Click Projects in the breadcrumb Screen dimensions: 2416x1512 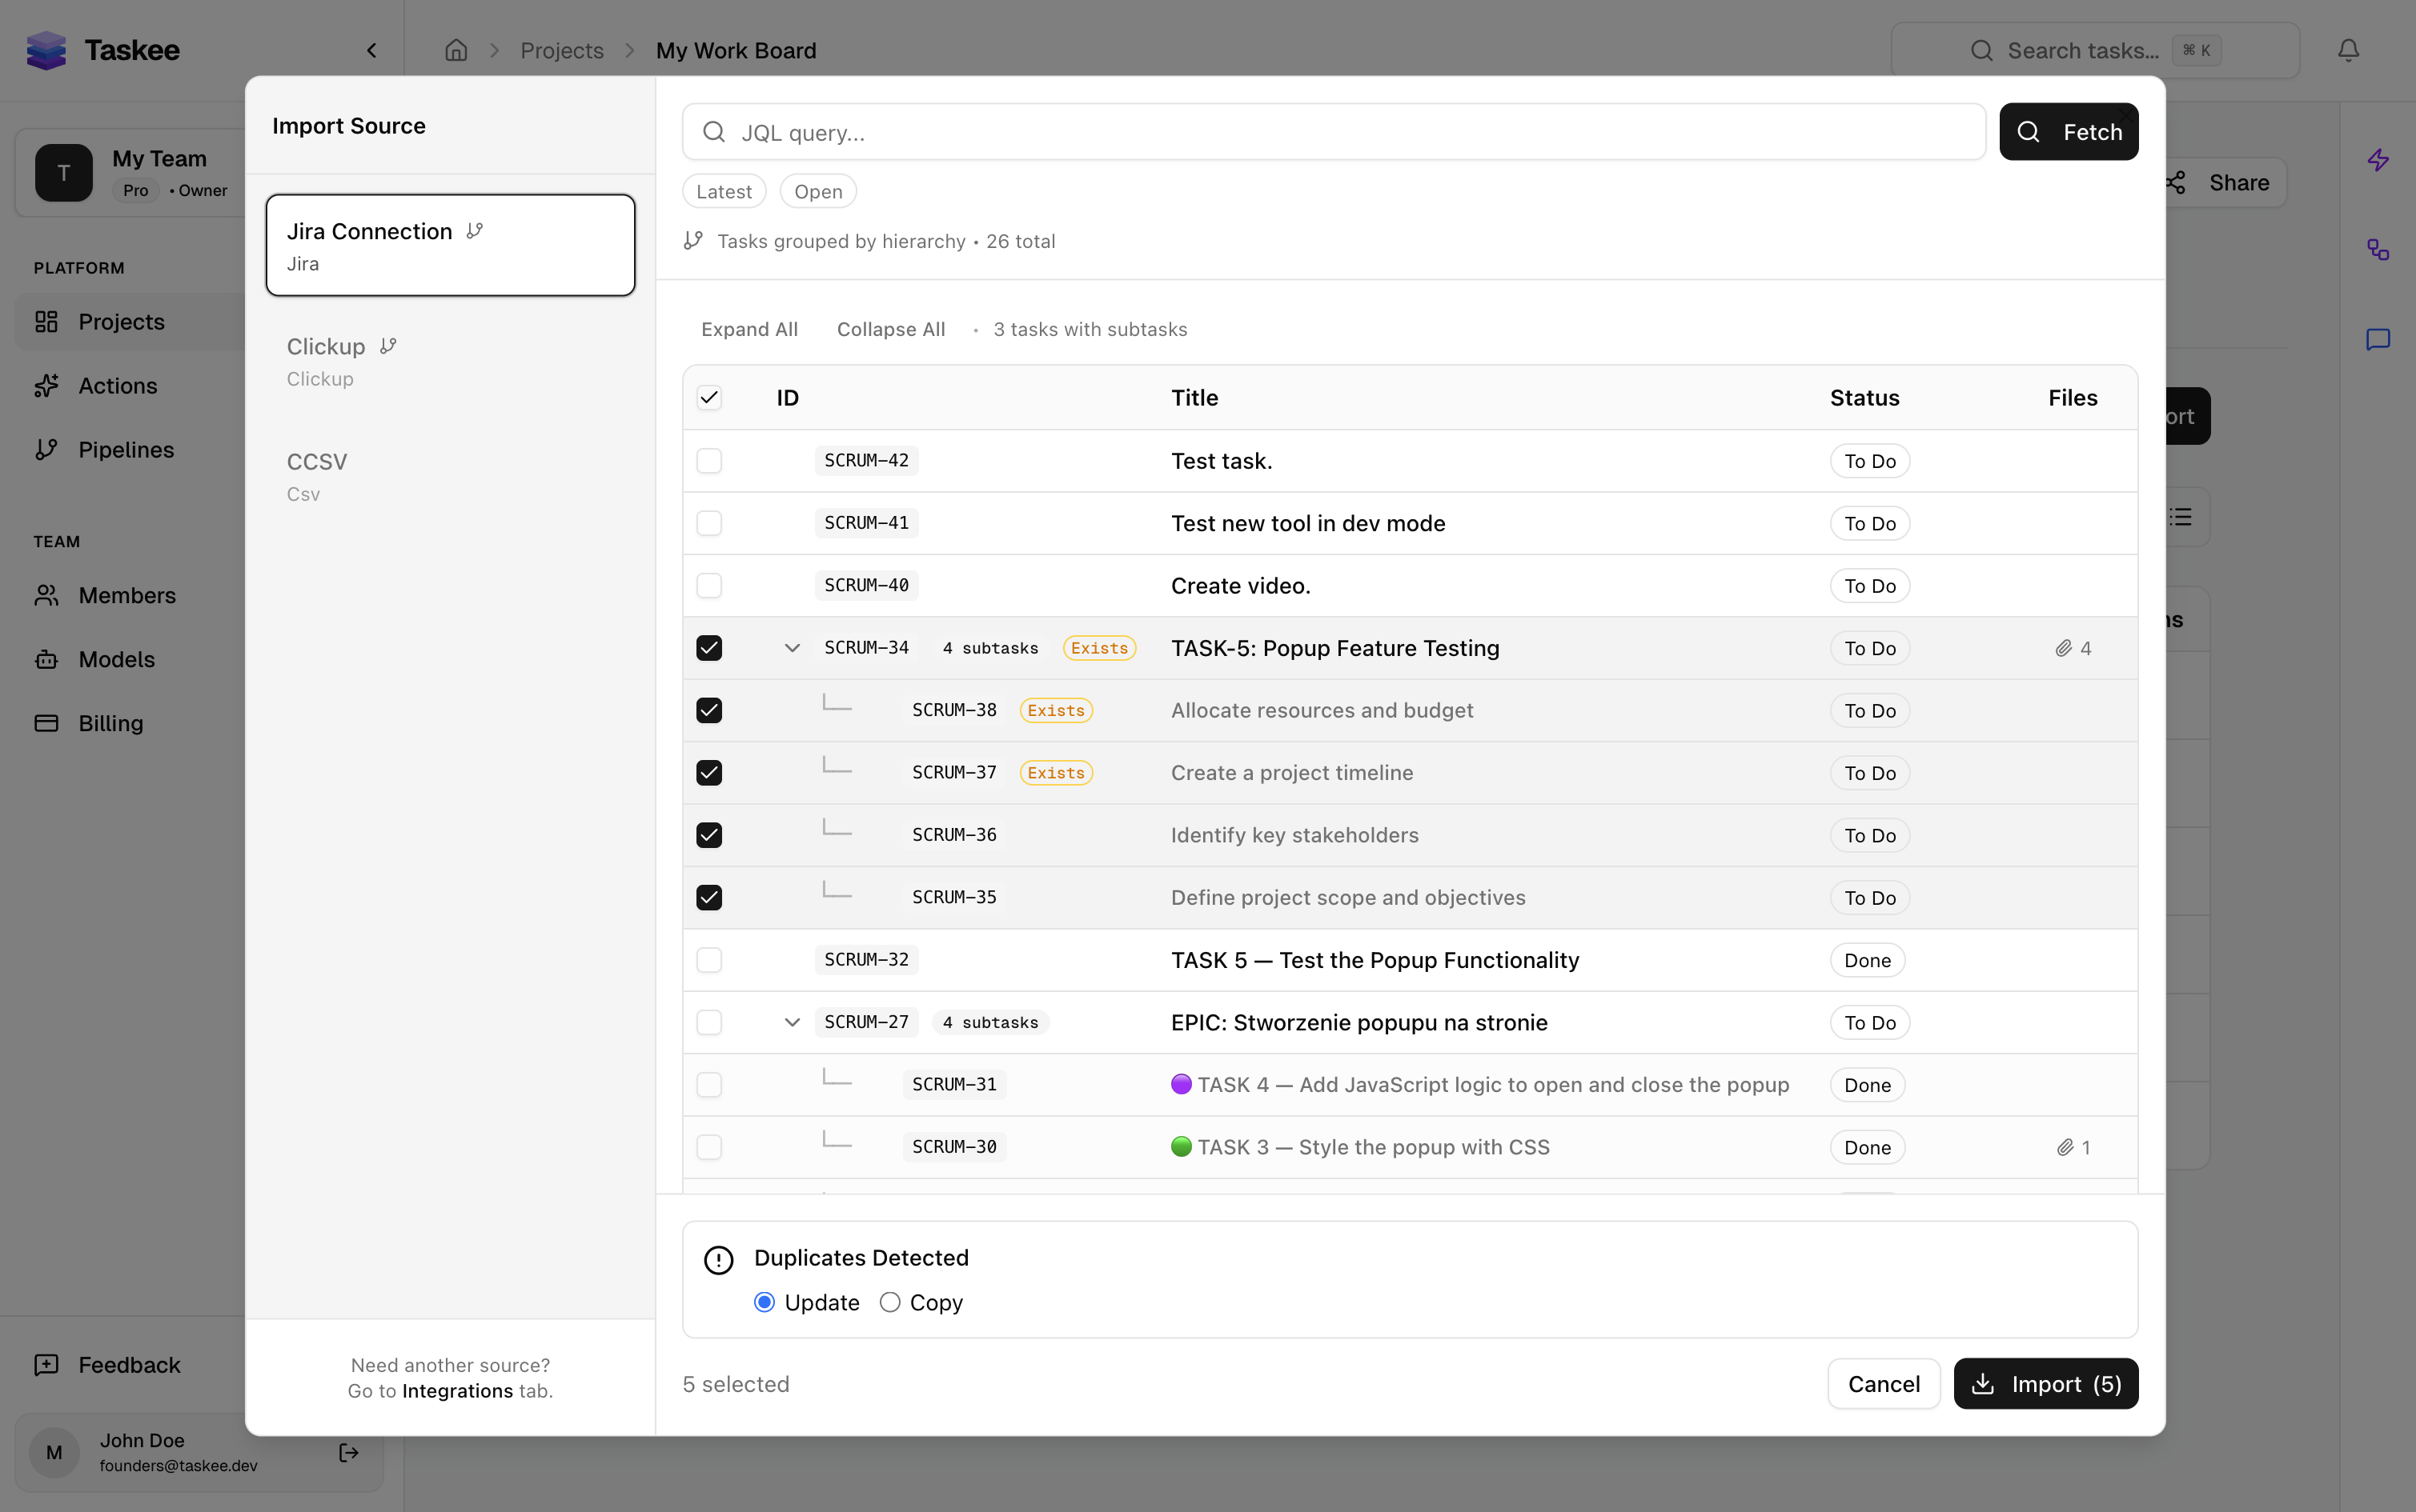point(562,50)
